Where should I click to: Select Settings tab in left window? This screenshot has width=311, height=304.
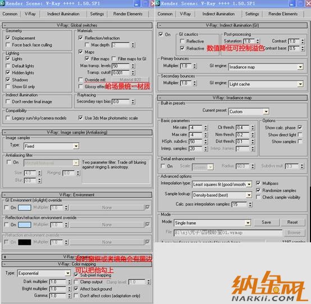click(x=97, y=14)
